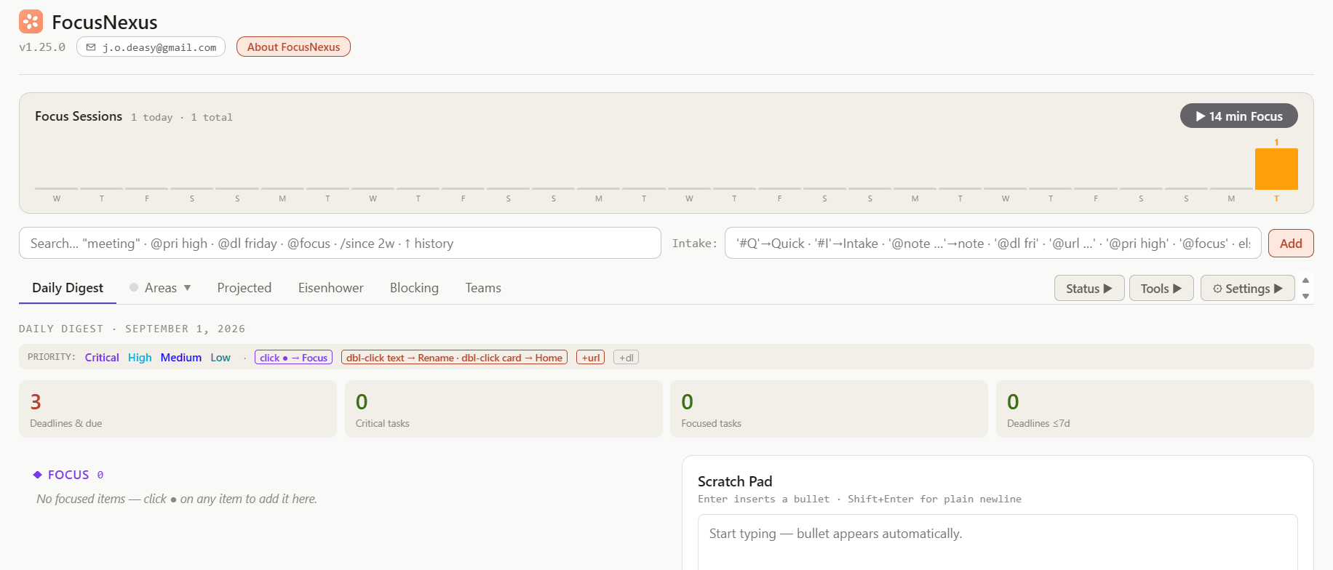Open the Teams tab
Image resolution: width=1333 pixels, height=570 pixels.
[483, 288]
